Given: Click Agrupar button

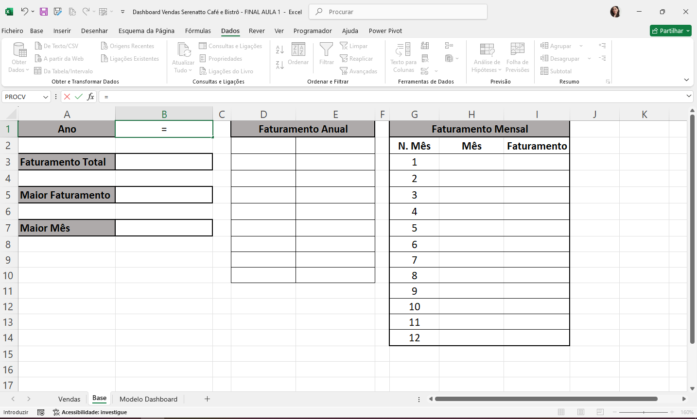Looking at the screenshot, I should 556,46.
